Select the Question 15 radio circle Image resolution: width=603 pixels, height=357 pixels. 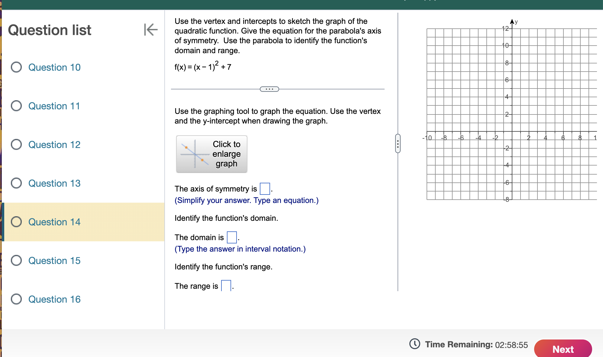[x=16, y=260]
